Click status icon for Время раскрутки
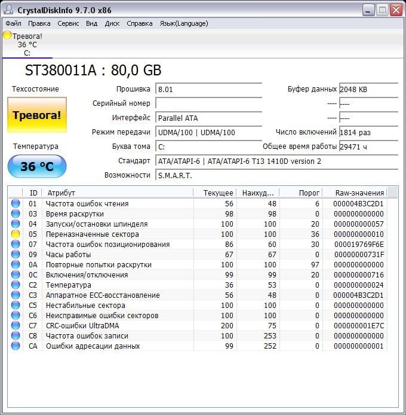The height and width of the screenshot is (415, 406). [x=16, y=213]
